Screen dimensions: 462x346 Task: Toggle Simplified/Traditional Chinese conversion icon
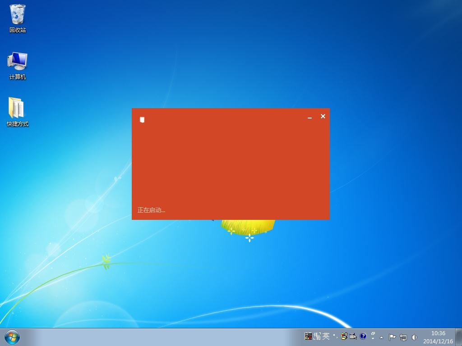317,336
